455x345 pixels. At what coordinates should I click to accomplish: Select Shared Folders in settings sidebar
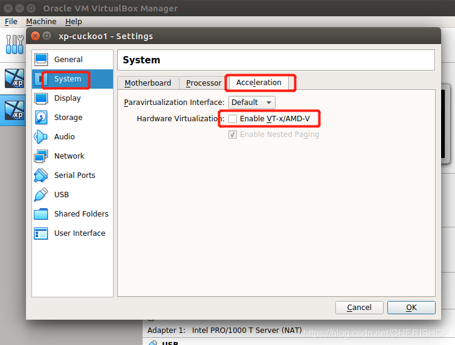[73, 214]
